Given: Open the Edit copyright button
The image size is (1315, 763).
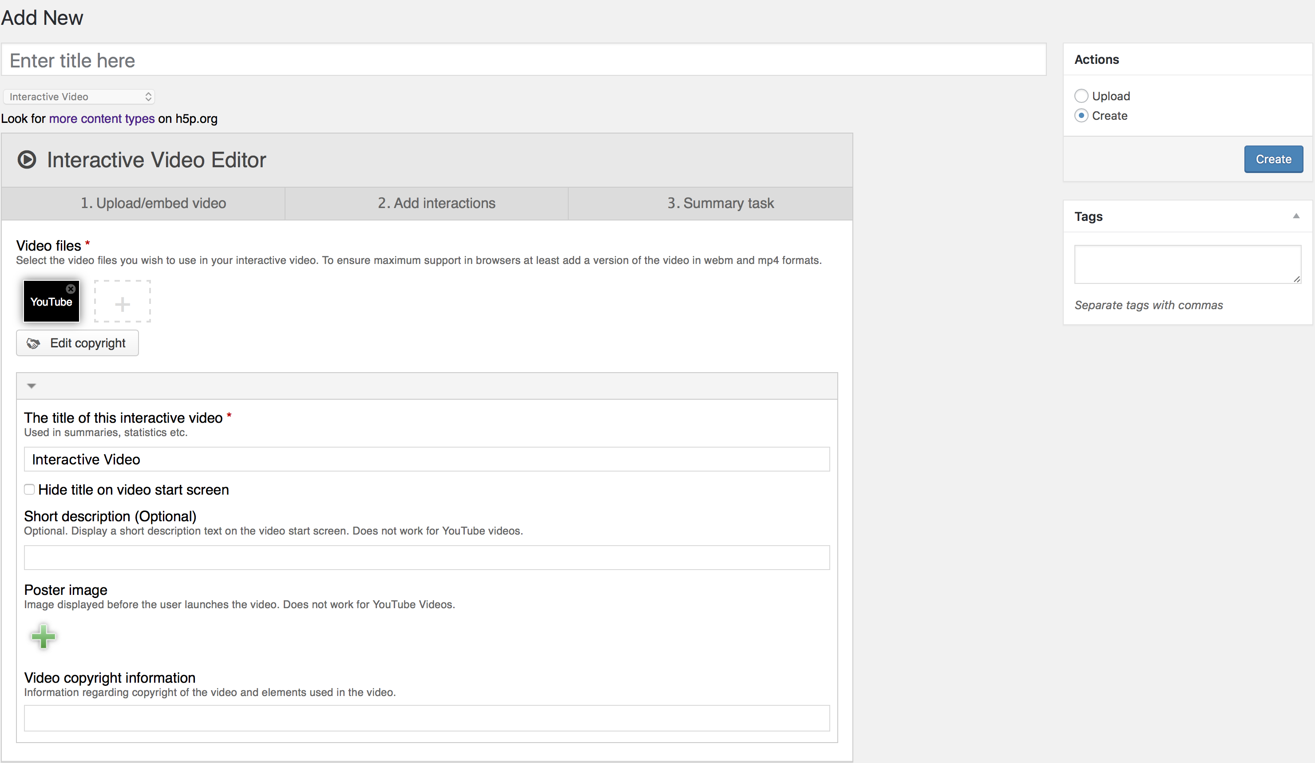Looking at the screenshot, I should point(77,343).
